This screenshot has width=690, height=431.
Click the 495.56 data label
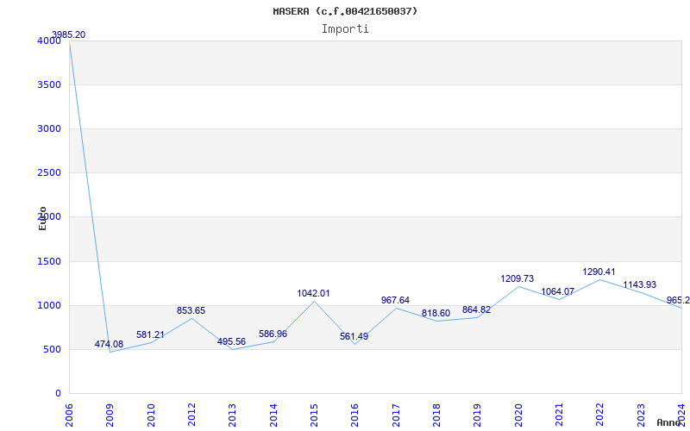[x=231, y=341]
